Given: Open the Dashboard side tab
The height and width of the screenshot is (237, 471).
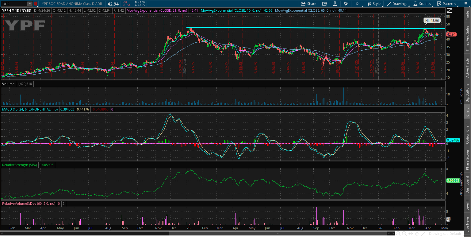Looking at the screenshot, I should (467, 185).
